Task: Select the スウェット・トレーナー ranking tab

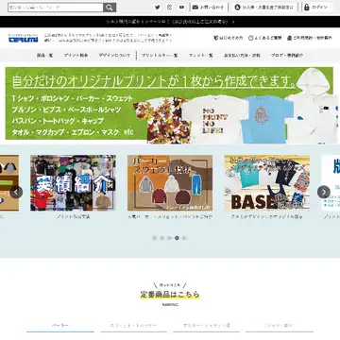Action: (x=133, y=326)
